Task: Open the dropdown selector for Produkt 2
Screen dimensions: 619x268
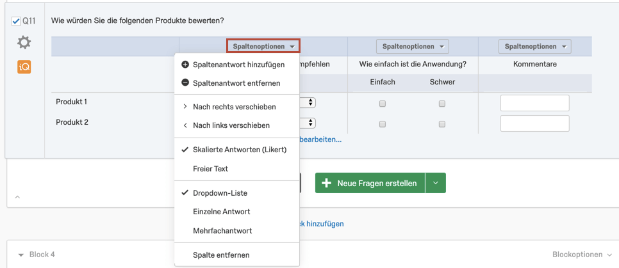Action: (308, 123)
